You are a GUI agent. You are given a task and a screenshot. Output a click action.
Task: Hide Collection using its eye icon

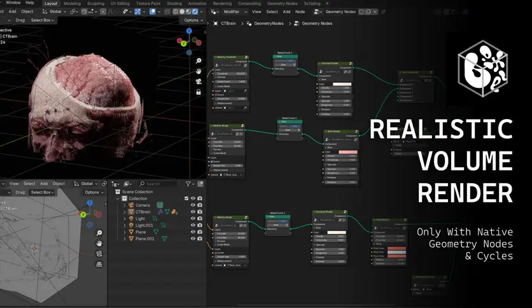tap(193, 199)
